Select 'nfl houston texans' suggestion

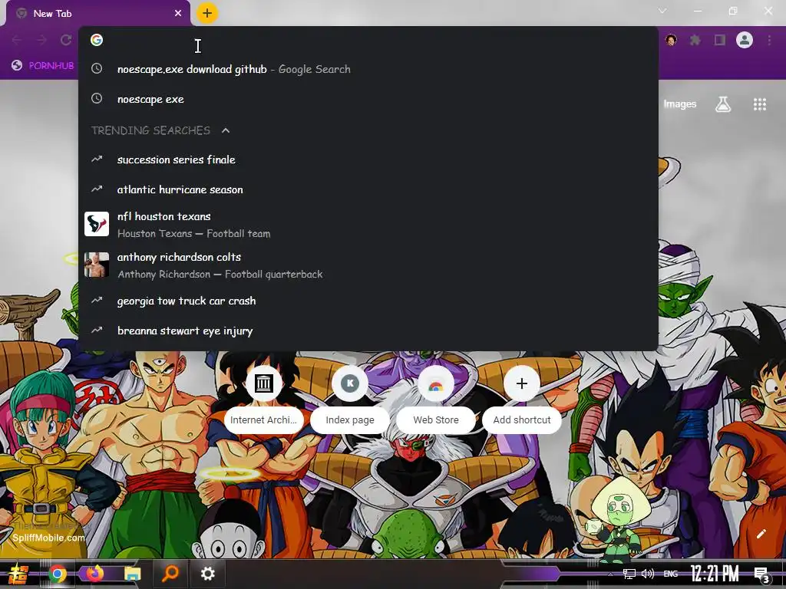tap(368, 225)
